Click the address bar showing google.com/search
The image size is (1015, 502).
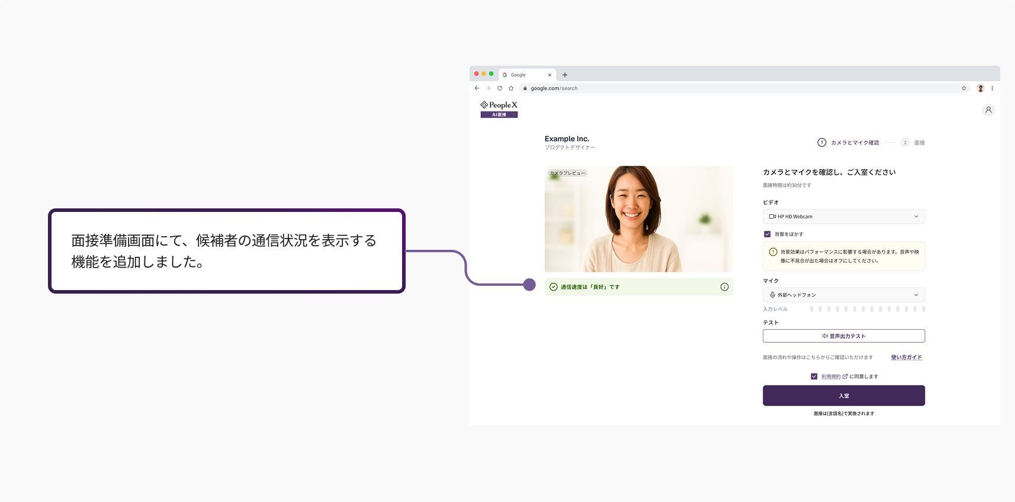[x=744, y=88]
